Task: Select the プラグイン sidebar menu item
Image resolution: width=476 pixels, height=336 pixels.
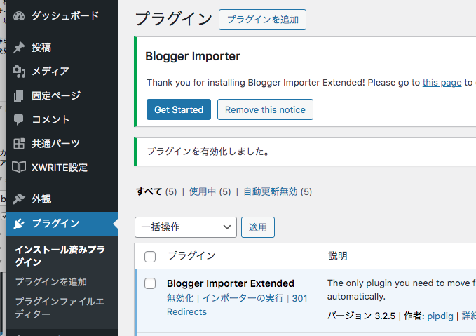Action: point(62,224)
